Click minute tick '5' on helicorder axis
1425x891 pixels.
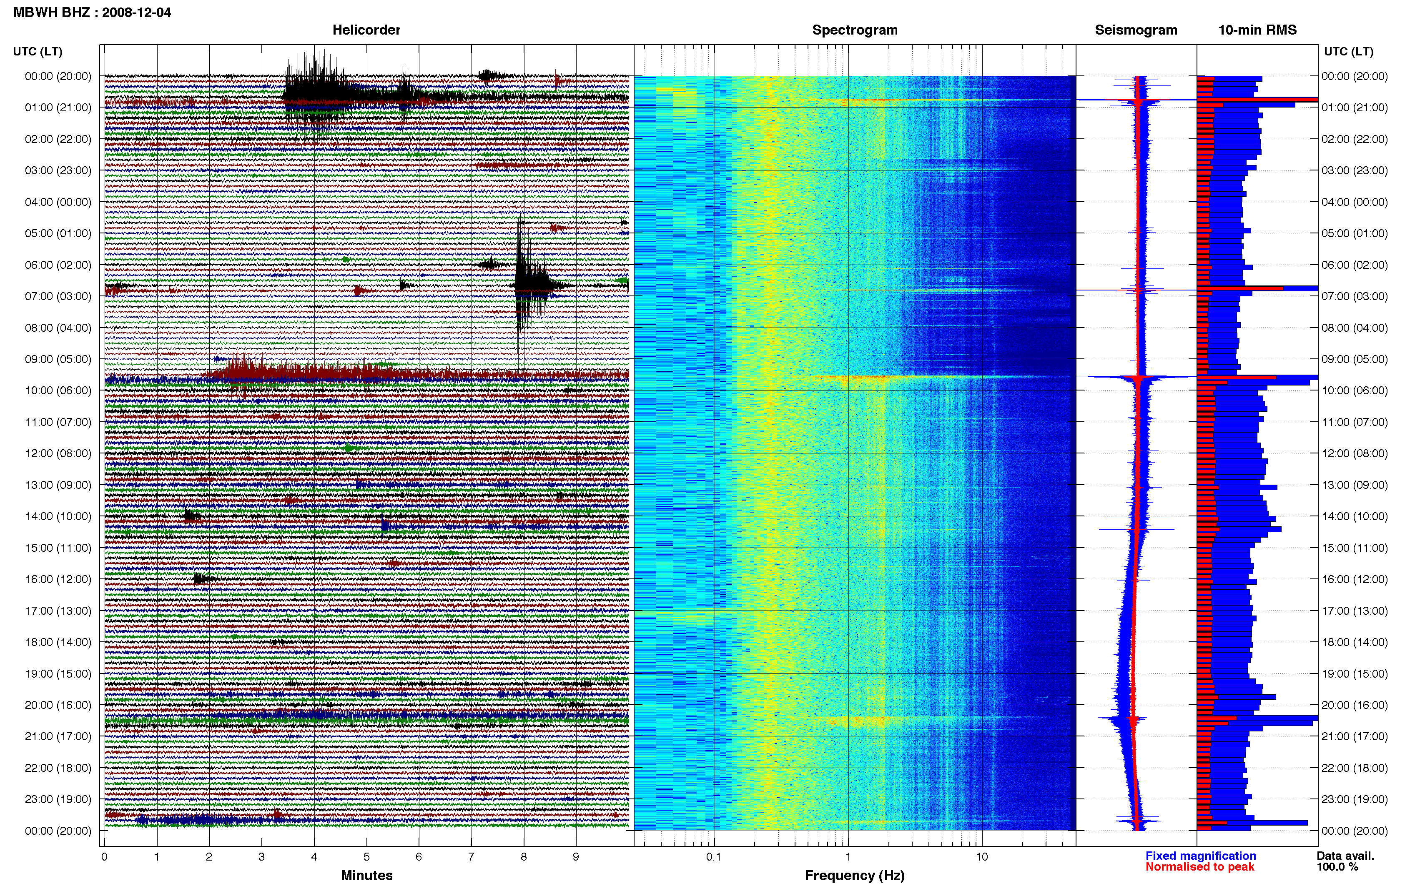[x=366, y=857]
